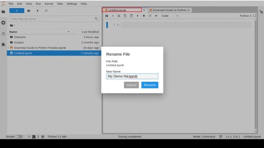Click Mode: Command in status bar
The width and height of the screenshot is (264, 148).
point(204,136)
